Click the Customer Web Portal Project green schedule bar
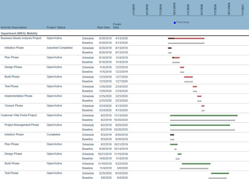This screenshot has width=249, height=180. 204,115
